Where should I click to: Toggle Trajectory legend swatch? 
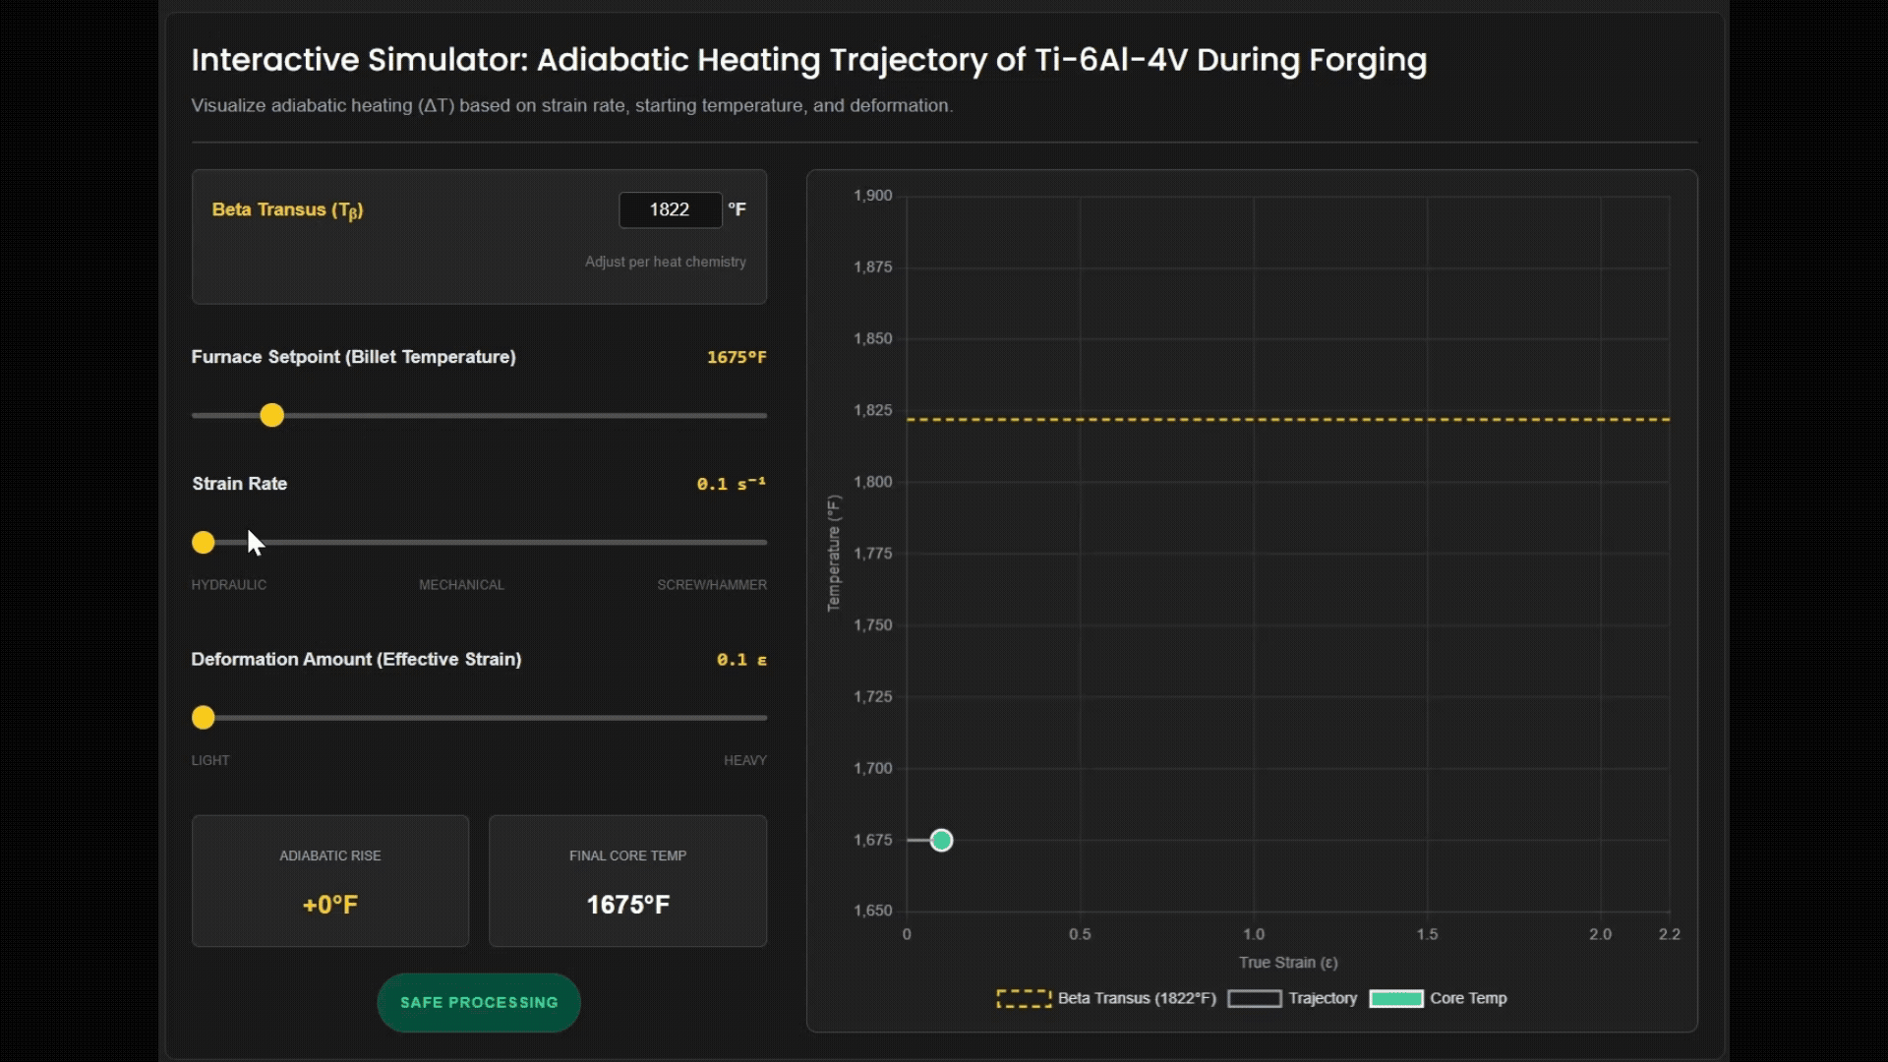pos(1255,999)
